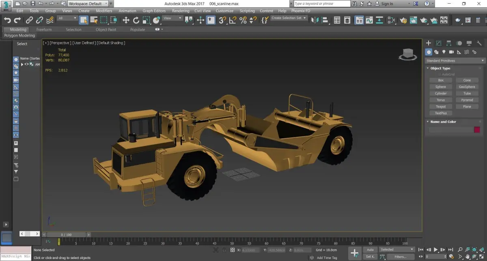
Task: Switch to the Utilities wrench panel
Action: (x=479, y=43)
